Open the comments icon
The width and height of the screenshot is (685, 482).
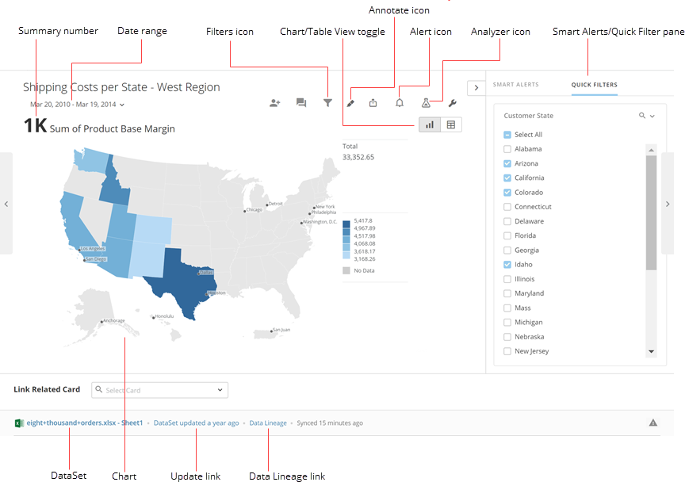tap(301, 102)
